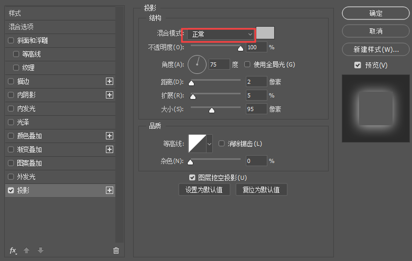
Task: Click the 大小 value field showing 95
Action: tap(256, 109)
